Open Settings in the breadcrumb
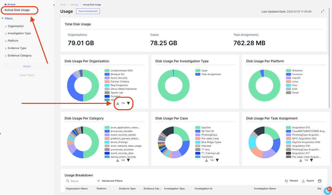 click(74, 5)
